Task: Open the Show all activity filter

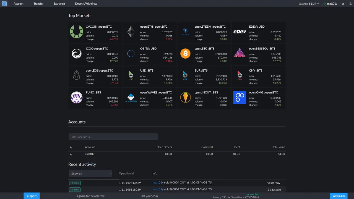Action: pos(90,174)
